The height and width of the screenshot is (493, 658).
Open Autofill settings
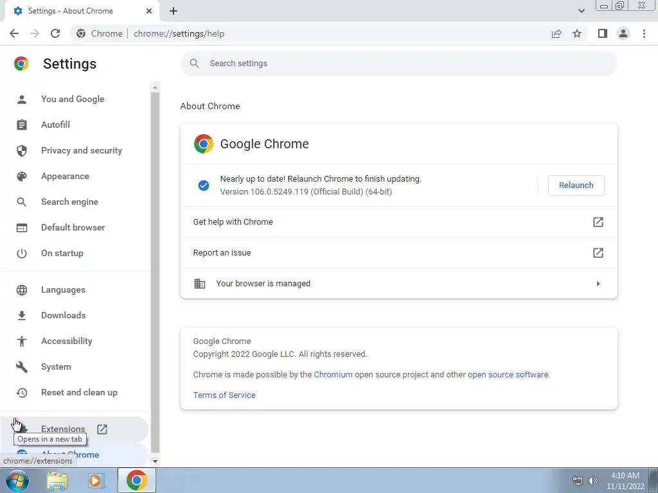[55, 125]
